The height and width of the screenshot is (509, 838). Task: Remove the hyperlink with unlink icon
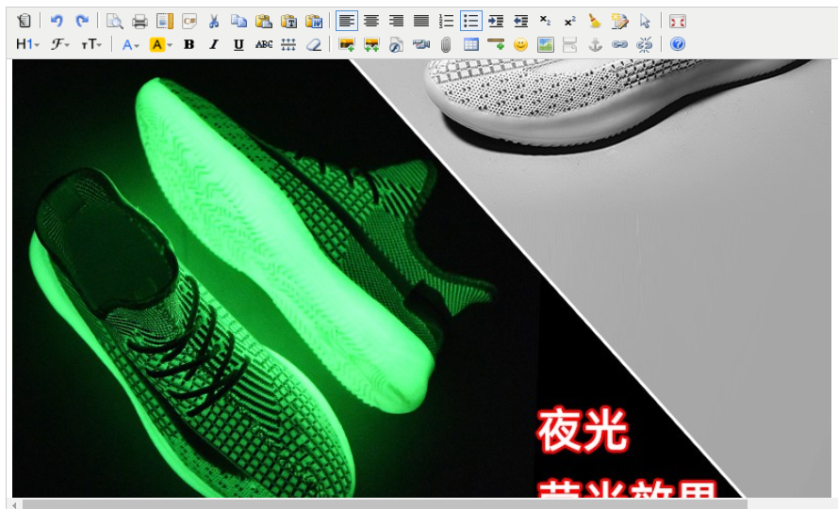click(645, 44)
